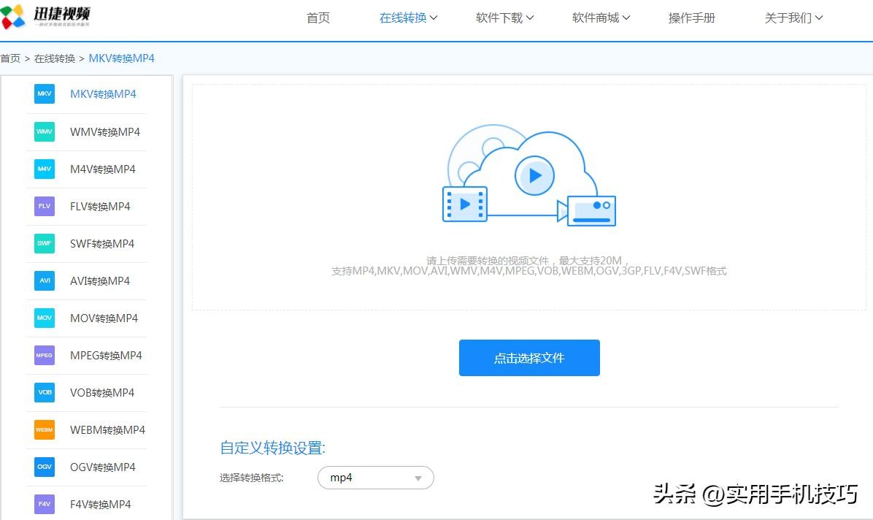Select the FLV file type icon
This screenshot has height=520, width=873.
coord(45,207)
